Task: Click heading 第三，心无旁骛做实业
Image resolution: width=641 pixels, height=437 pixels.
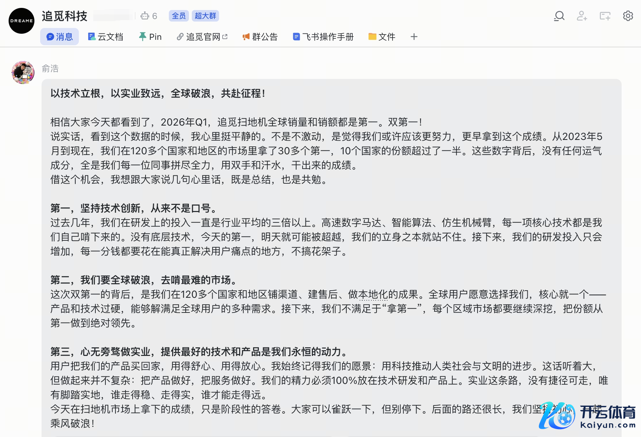Action: click(x=100, y=352)
